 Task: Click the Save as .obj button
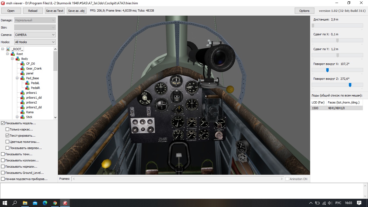(77, 11)
